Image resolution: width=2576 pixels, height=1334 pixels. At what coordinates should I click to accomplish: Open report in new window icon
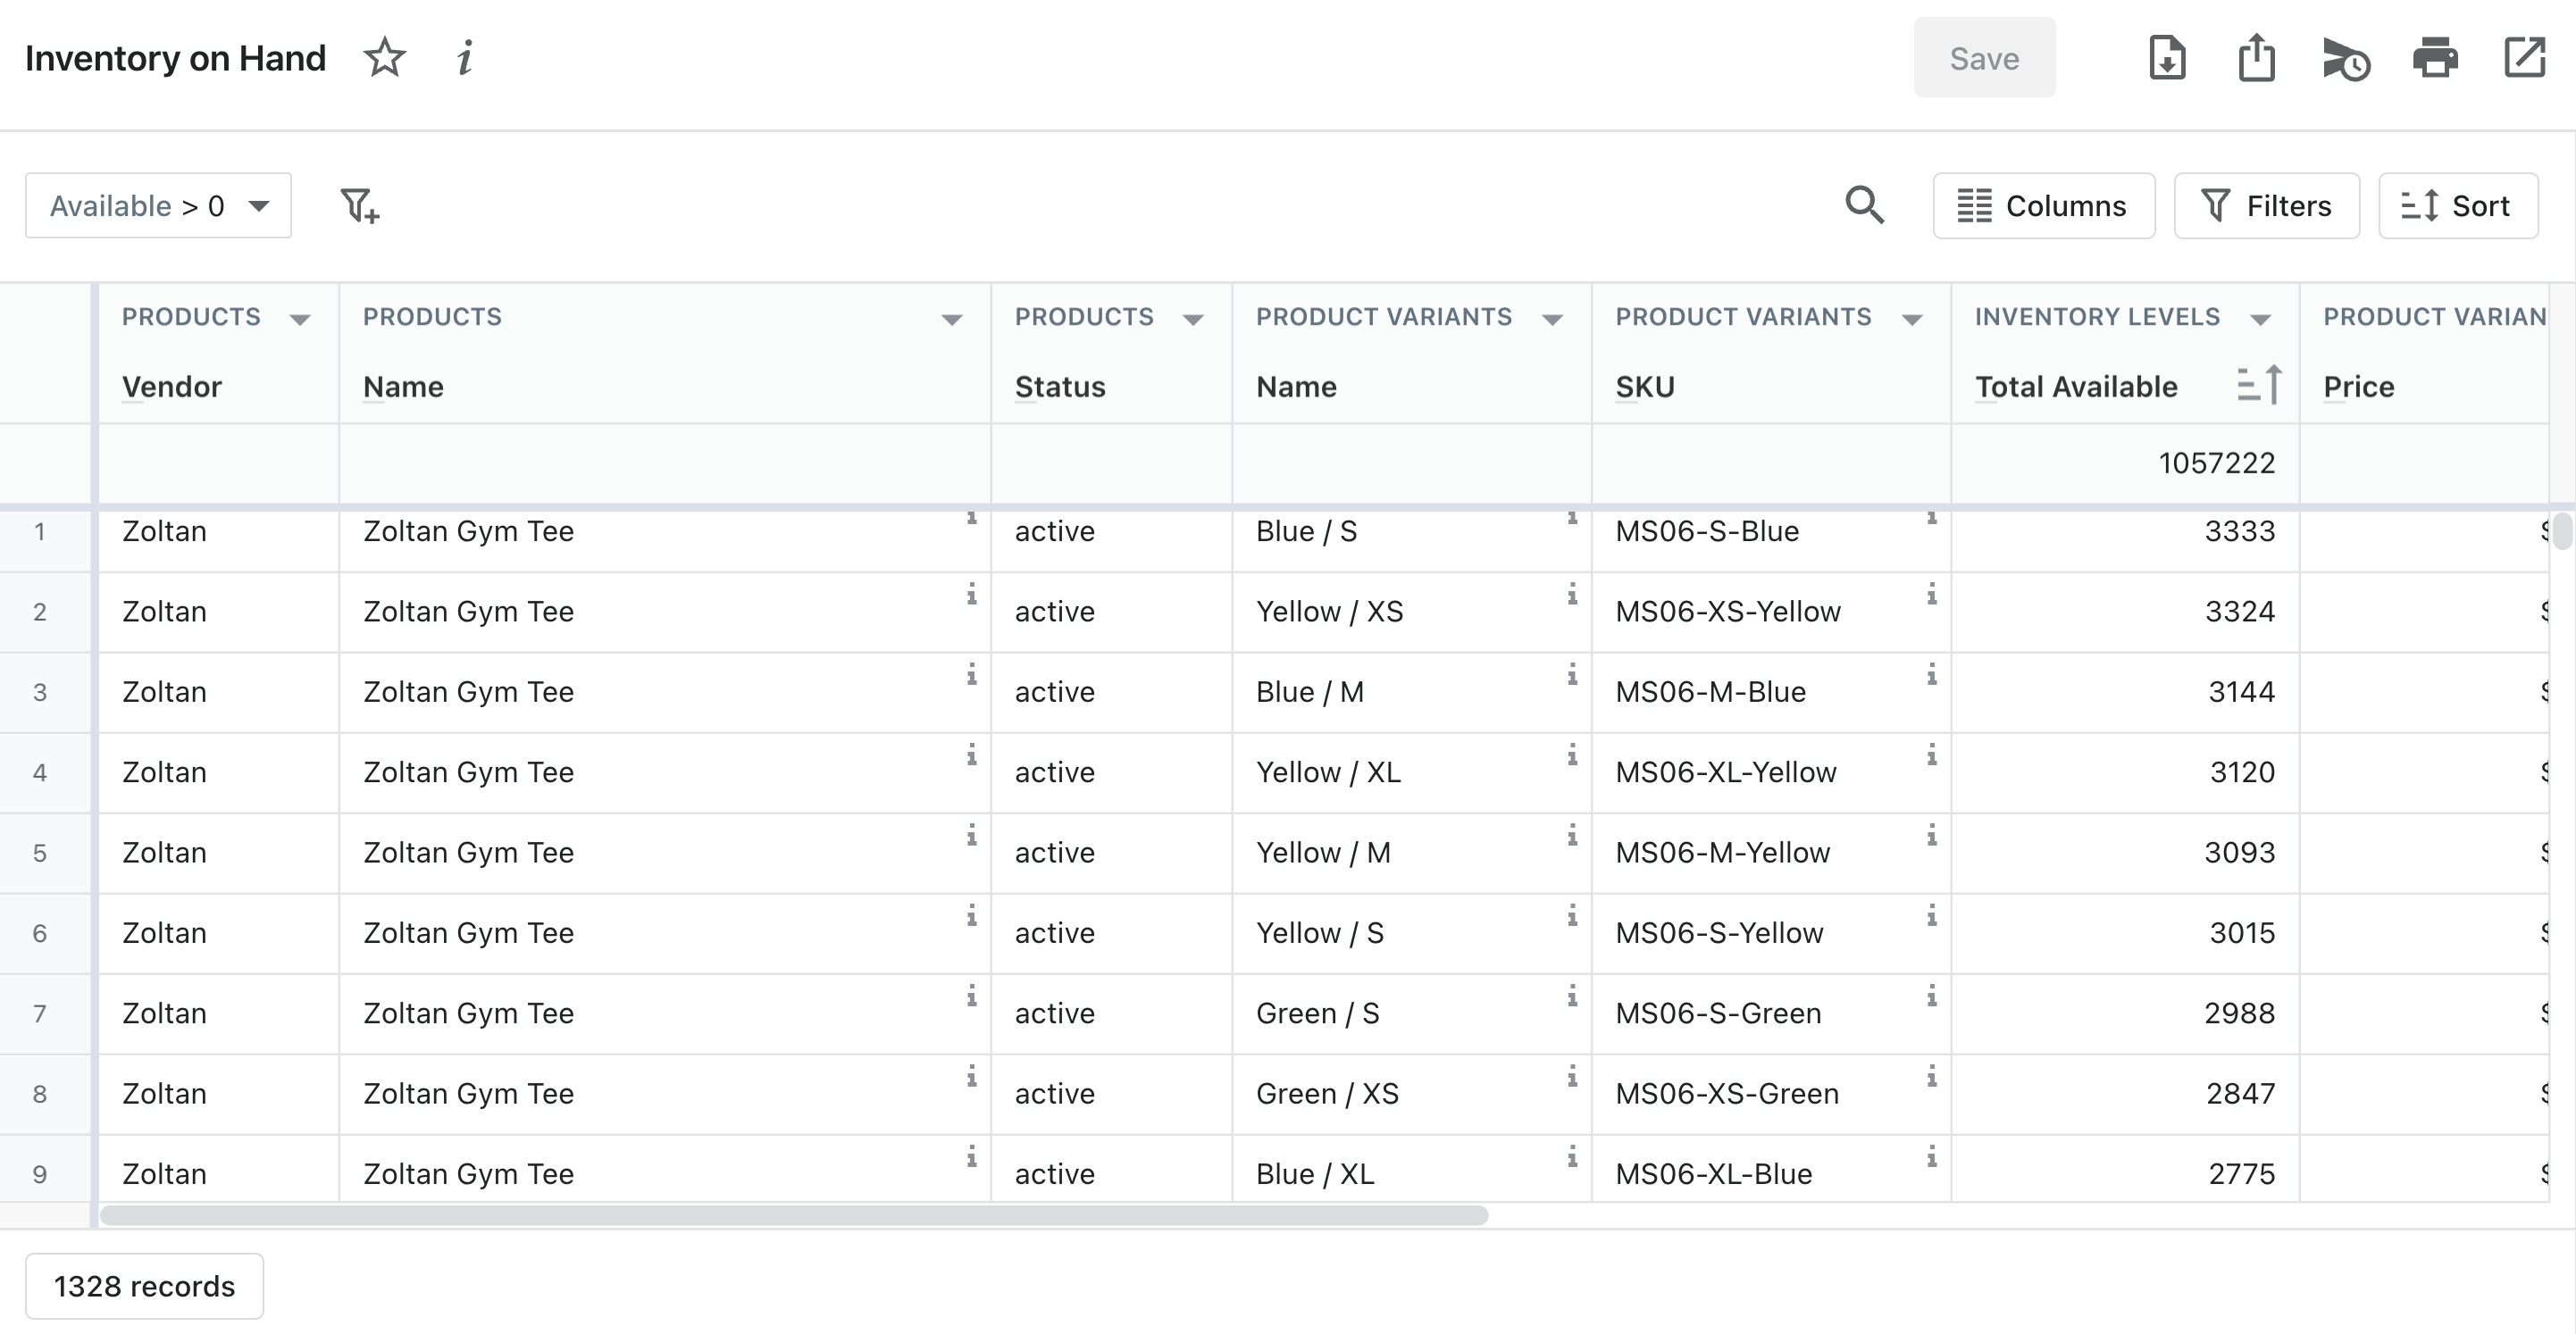click(x=2524, y=58)
